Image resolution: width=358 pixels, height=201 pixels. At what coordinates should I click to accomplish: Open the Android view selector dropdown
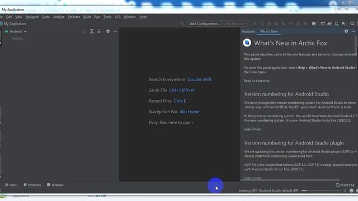[16, 31]
